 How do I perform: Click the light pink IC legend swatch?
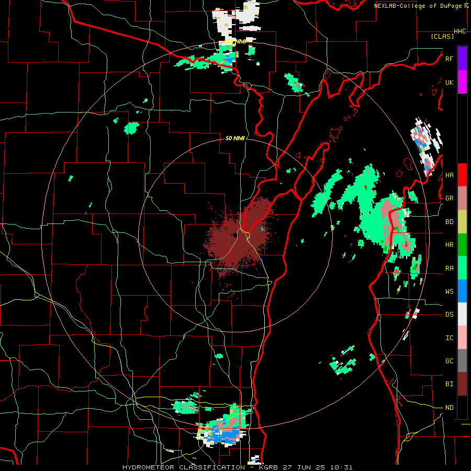coord(462,338)
